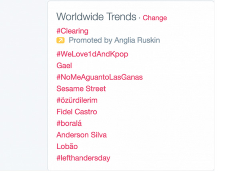View the Sesame Street trend
Viewport: 240px width, 180px height.
(x=81, y=89)
